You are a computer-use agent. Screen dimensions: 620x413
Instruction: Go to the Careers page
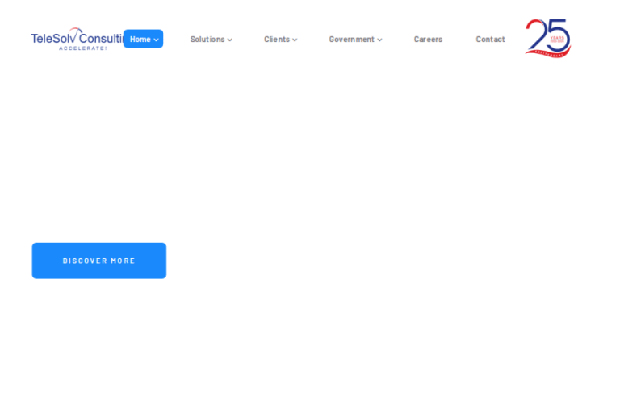[428, 39]
